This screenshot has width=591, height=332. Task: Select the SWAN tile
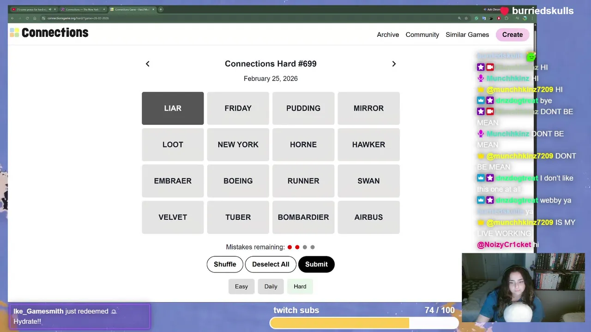[368, 181]
